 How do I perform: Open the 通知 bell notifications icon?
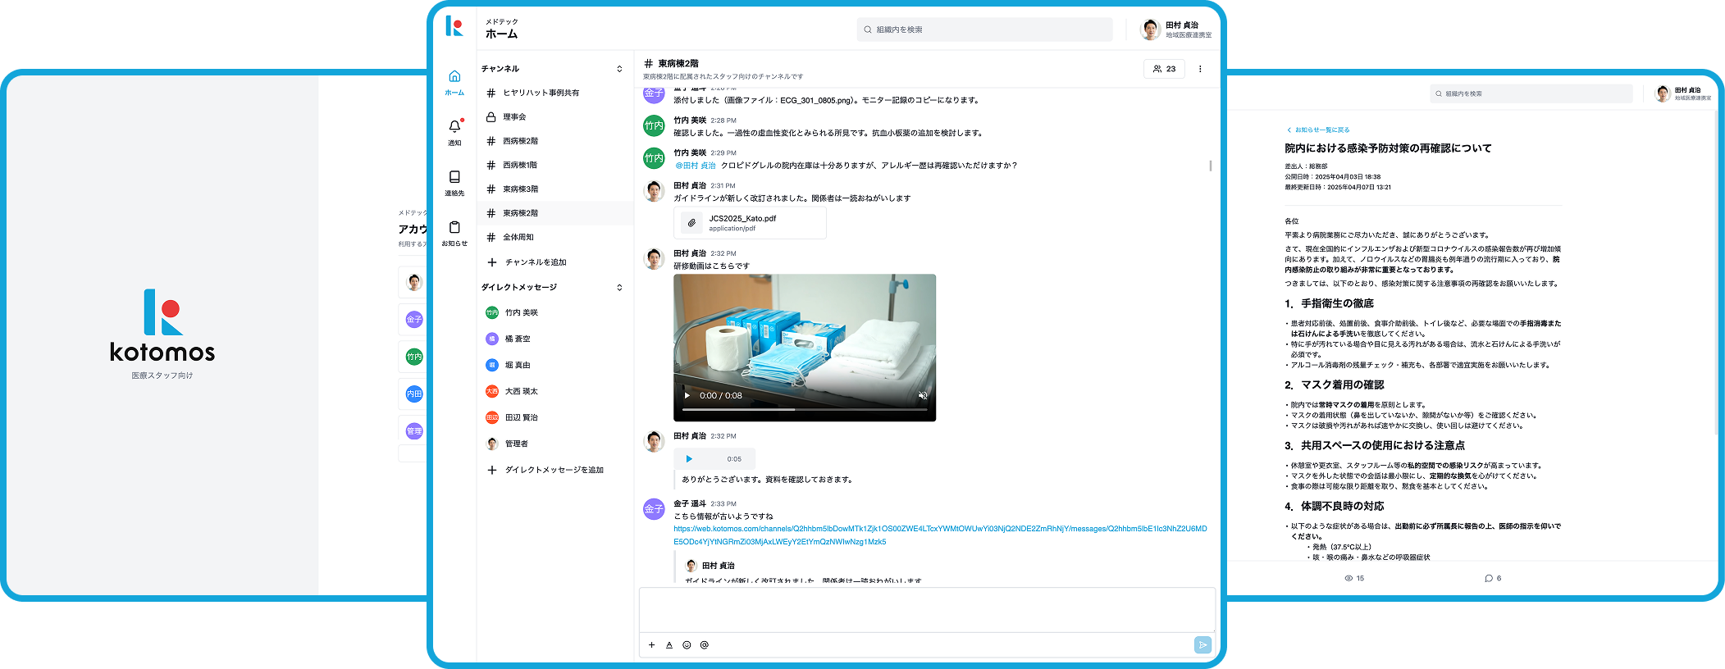tap(454, 126)
